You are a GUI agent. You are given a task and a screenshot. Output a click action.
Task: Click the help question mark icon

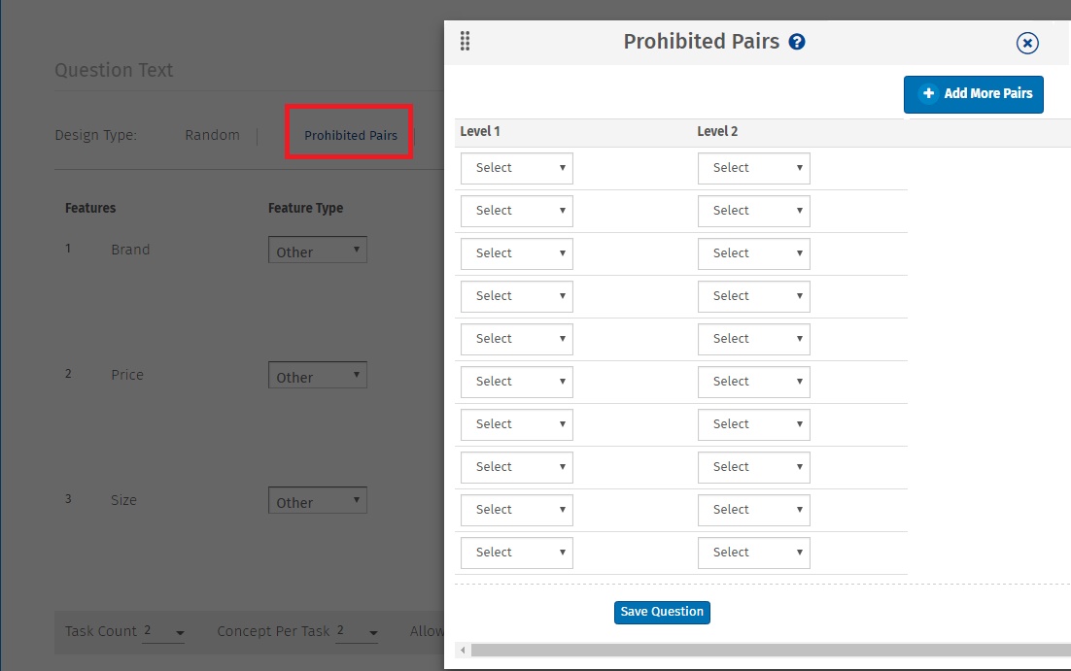pyautogui.click(x=797, y=42)
